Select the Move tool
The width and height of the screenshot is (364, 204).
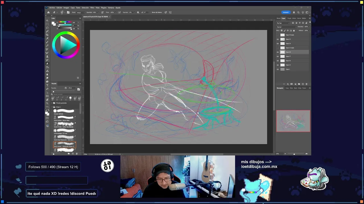(x=47, y=20)
